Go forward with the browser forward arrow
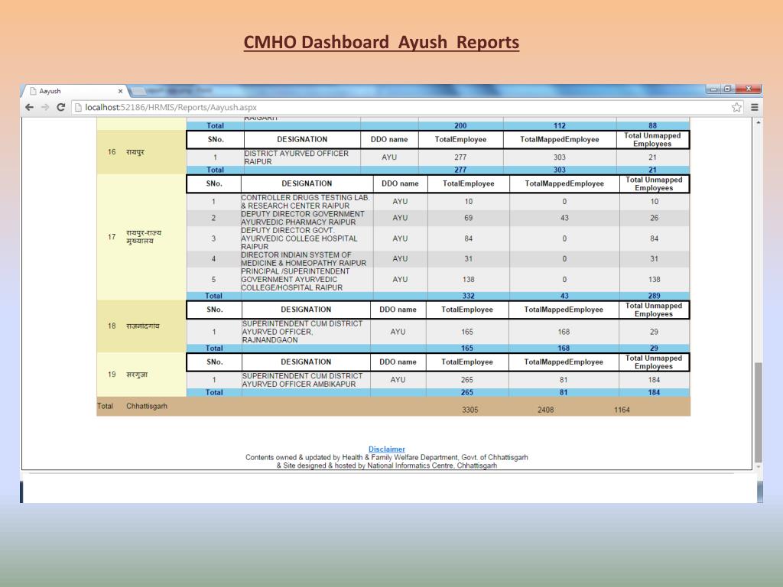783x587 pixels. (45, 107)
